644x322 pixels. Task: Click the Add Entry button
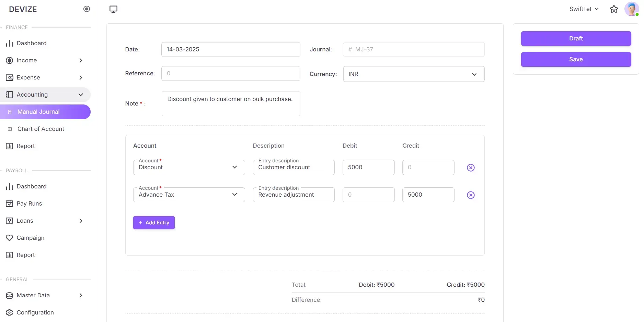point(154,223)
